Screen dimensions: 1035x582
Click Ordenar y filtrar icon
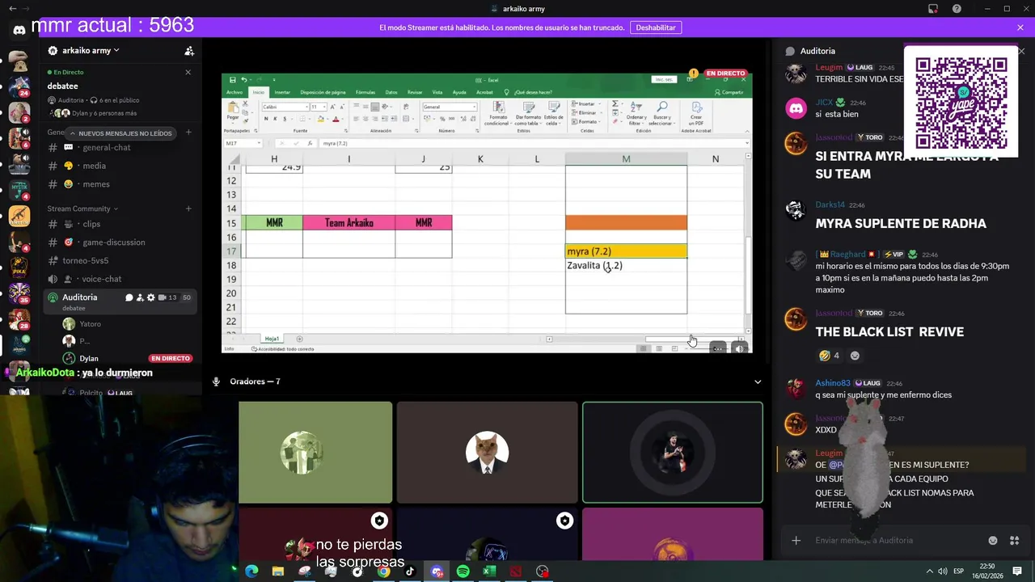point(636,106)
